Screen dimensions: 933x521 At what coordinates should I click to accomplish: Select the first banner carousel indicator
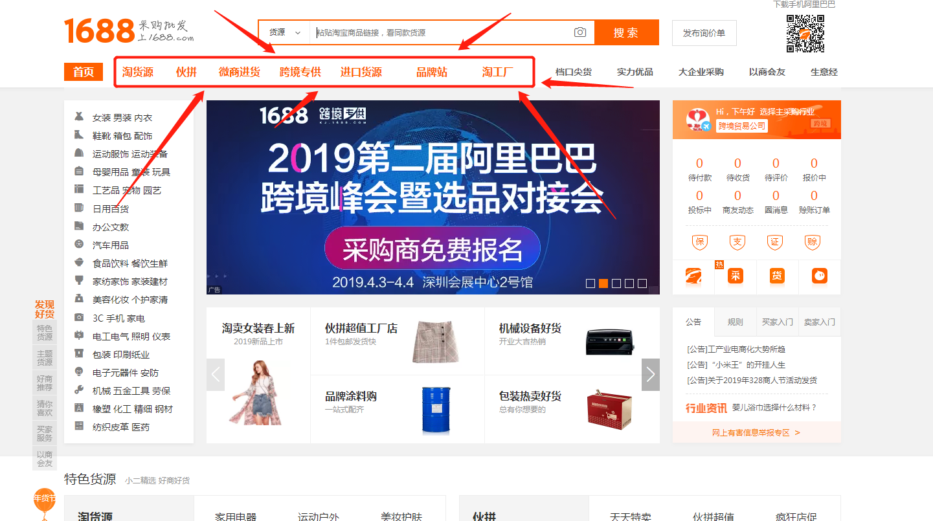pyautogui.click(x=590, y=283)
